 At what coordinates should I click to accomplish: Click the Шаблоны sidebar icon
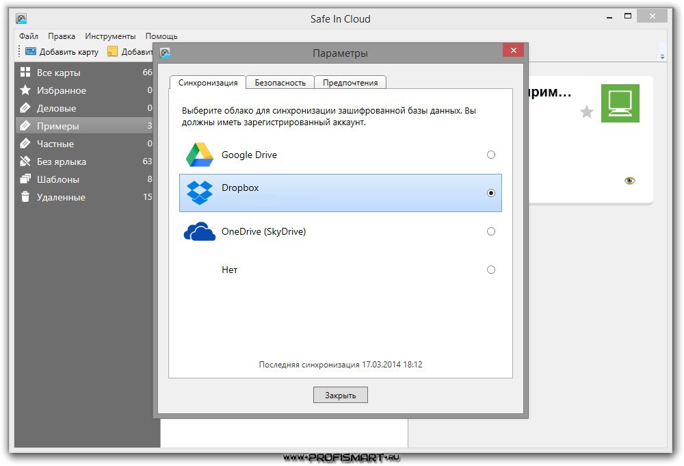[x=26, y=179]
